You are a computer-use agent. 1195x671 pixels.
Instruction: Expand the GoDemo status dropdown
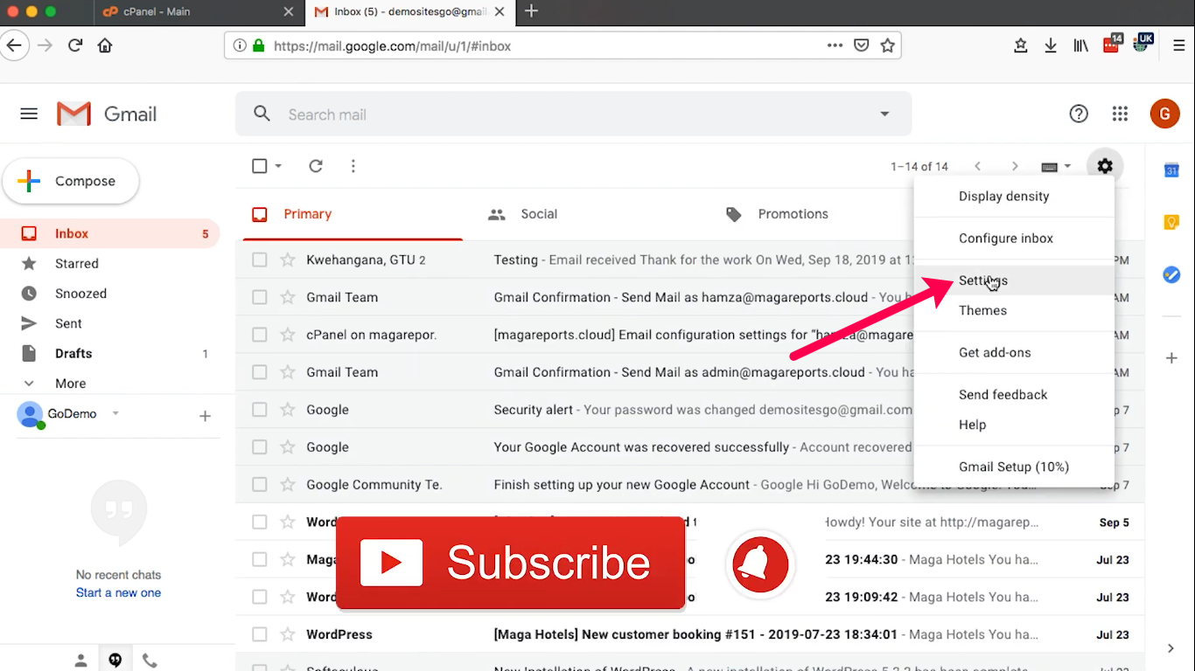coord(115,413)
